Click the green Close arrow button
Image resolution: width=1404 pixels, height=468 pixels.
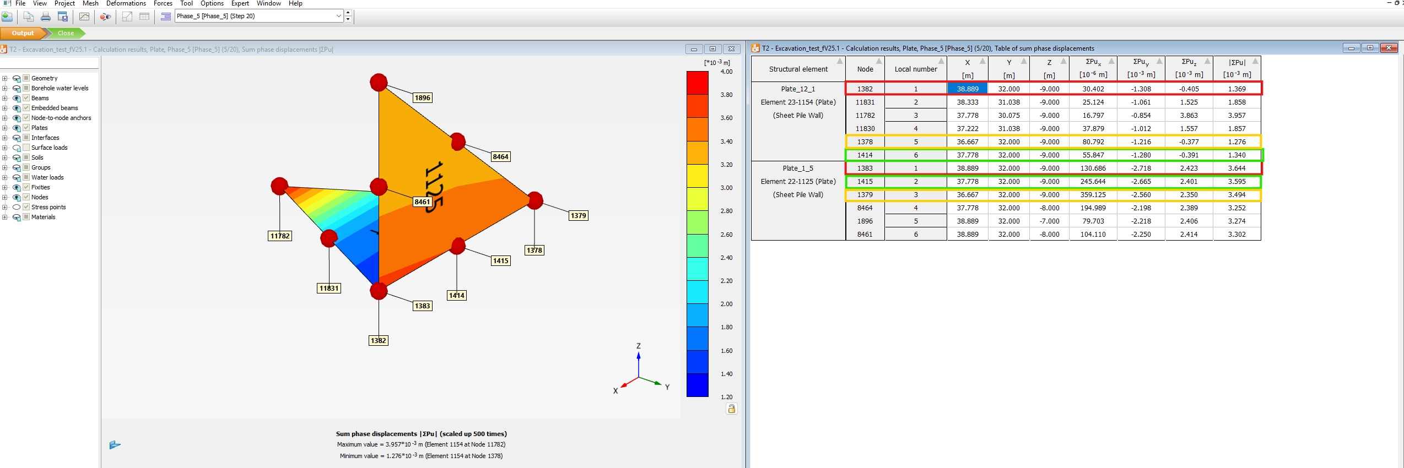click(x=66, y=33)
